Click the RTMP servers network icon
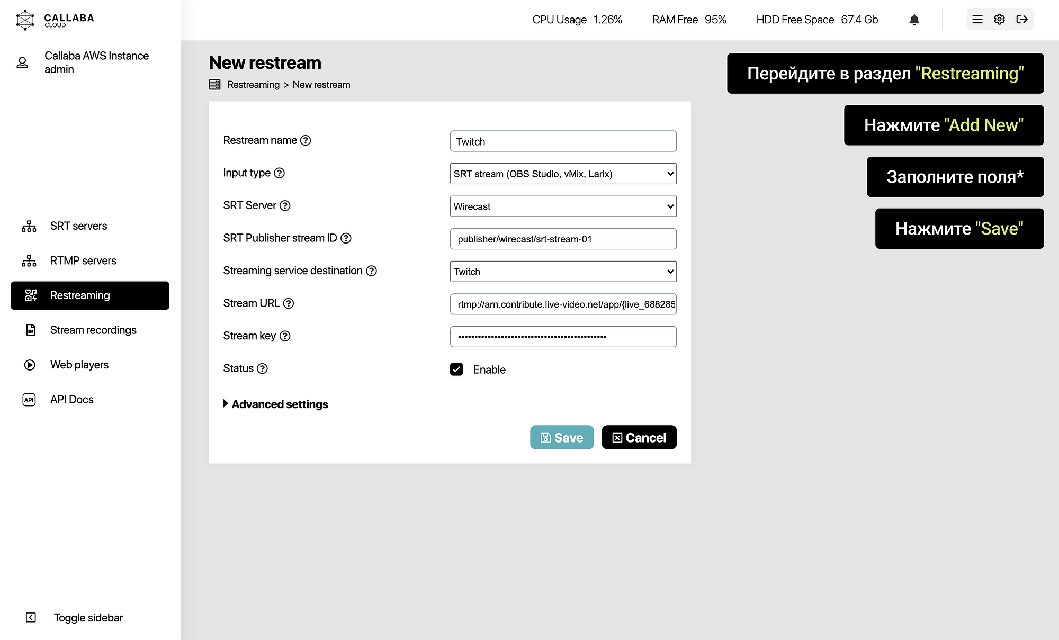Image resolution: width=1059 pixels, height=640 pixels. coord(29,261)
